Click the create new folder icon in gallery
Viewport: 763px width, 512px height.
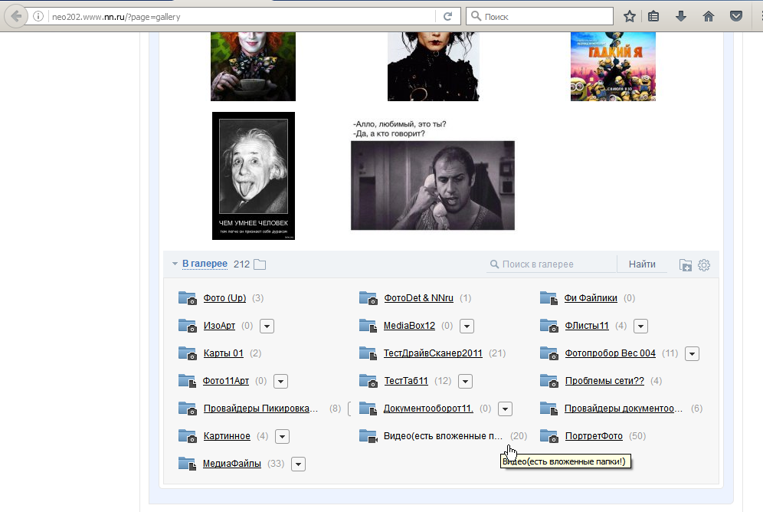point(685,264)
